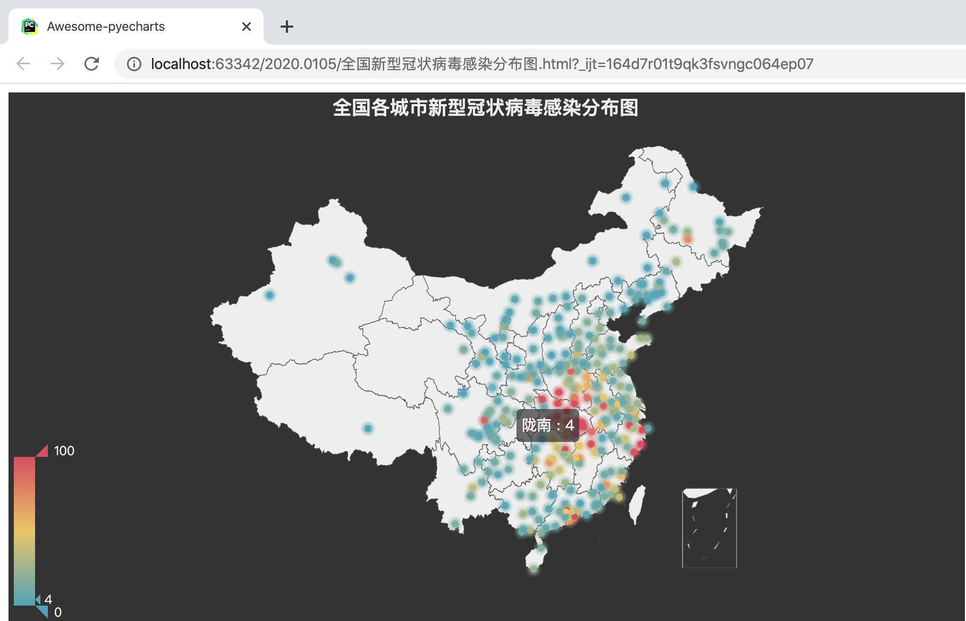Click the top handle of visual map slider

pos(42,451)
